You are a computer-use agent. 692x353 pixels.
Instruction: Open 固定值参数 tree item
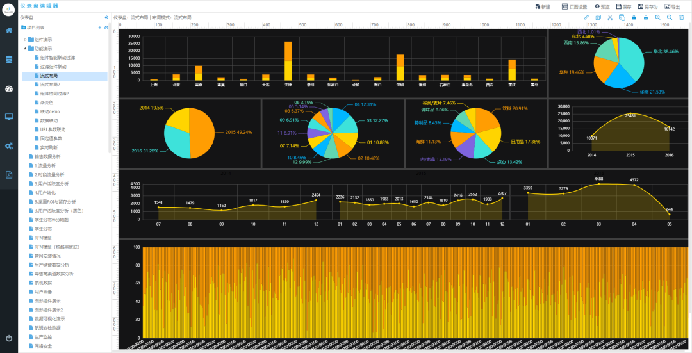[x=51, y=138]
